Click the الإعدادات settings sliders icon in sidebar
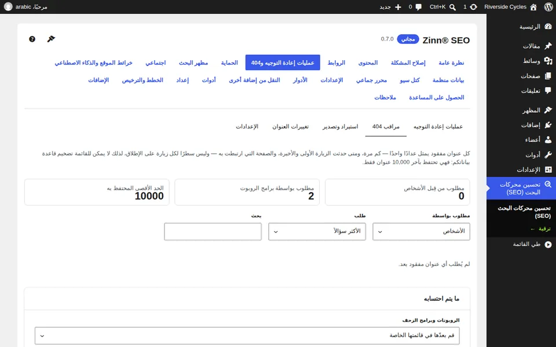The width and height of the screenshot is (556, 347). click(548, 169)
